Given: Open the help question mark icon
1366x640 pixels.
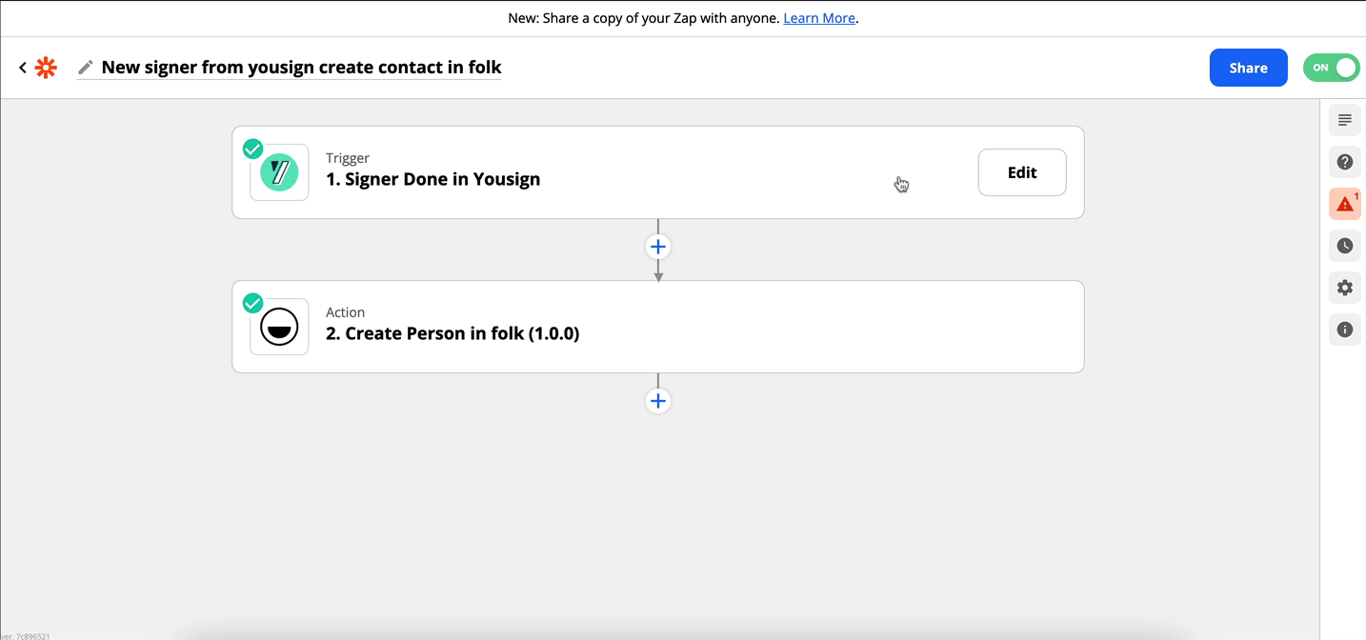Looking at the screenshot, I should 1345,162.
